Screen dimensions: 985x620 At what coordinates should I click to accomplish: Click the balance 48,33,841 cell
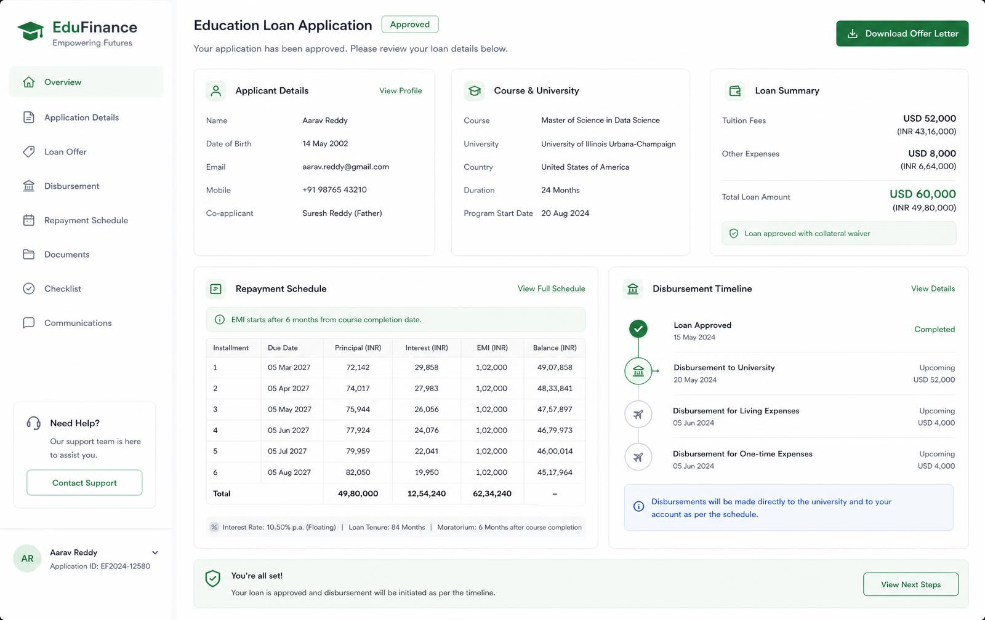pos(555,388)
